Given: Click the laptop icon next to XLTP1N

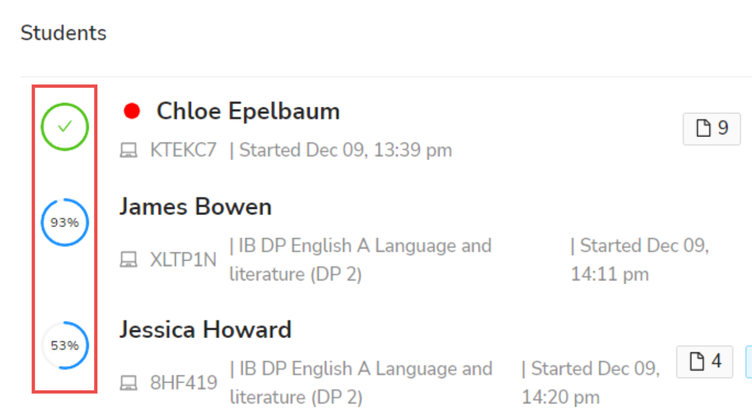Looking at the screenshot, I should 129,260.
